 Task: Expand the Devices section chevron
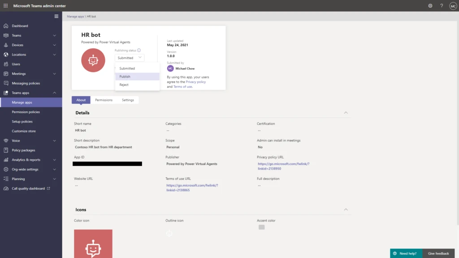(54, 45)
